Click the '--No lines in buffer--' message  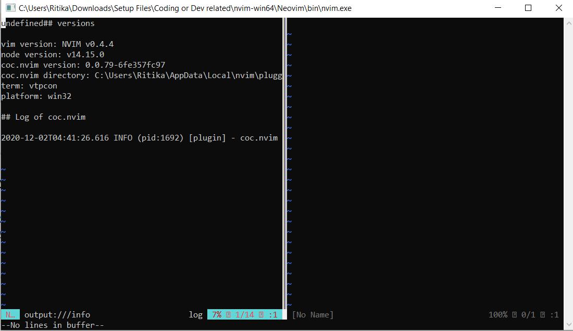coord(53,325)
